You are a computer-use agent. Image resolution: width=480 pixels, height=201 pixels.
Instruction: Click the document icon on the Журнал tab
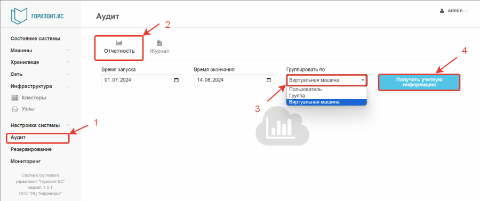coord(159,43)
